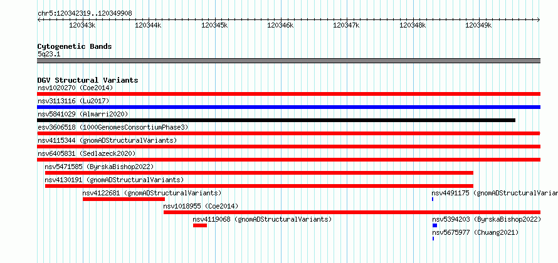Viewport: 558px width, 263px height.
Task: Click the tiny nsv4491175 blue marker
Action: click(x=433, y=199)
